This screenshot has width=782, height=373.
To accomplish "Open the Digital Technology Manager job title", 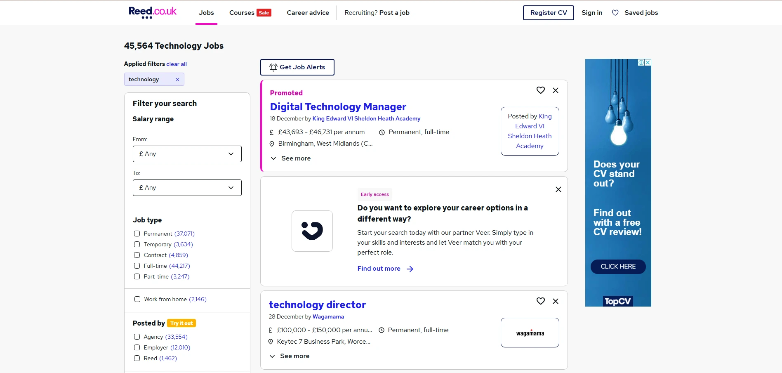I will pos(338,107).
